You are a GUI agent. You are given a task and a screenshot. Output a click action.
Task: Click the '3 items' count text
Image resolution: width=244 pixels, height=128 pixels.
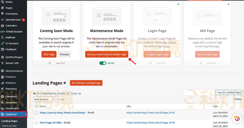pos(238,99)
